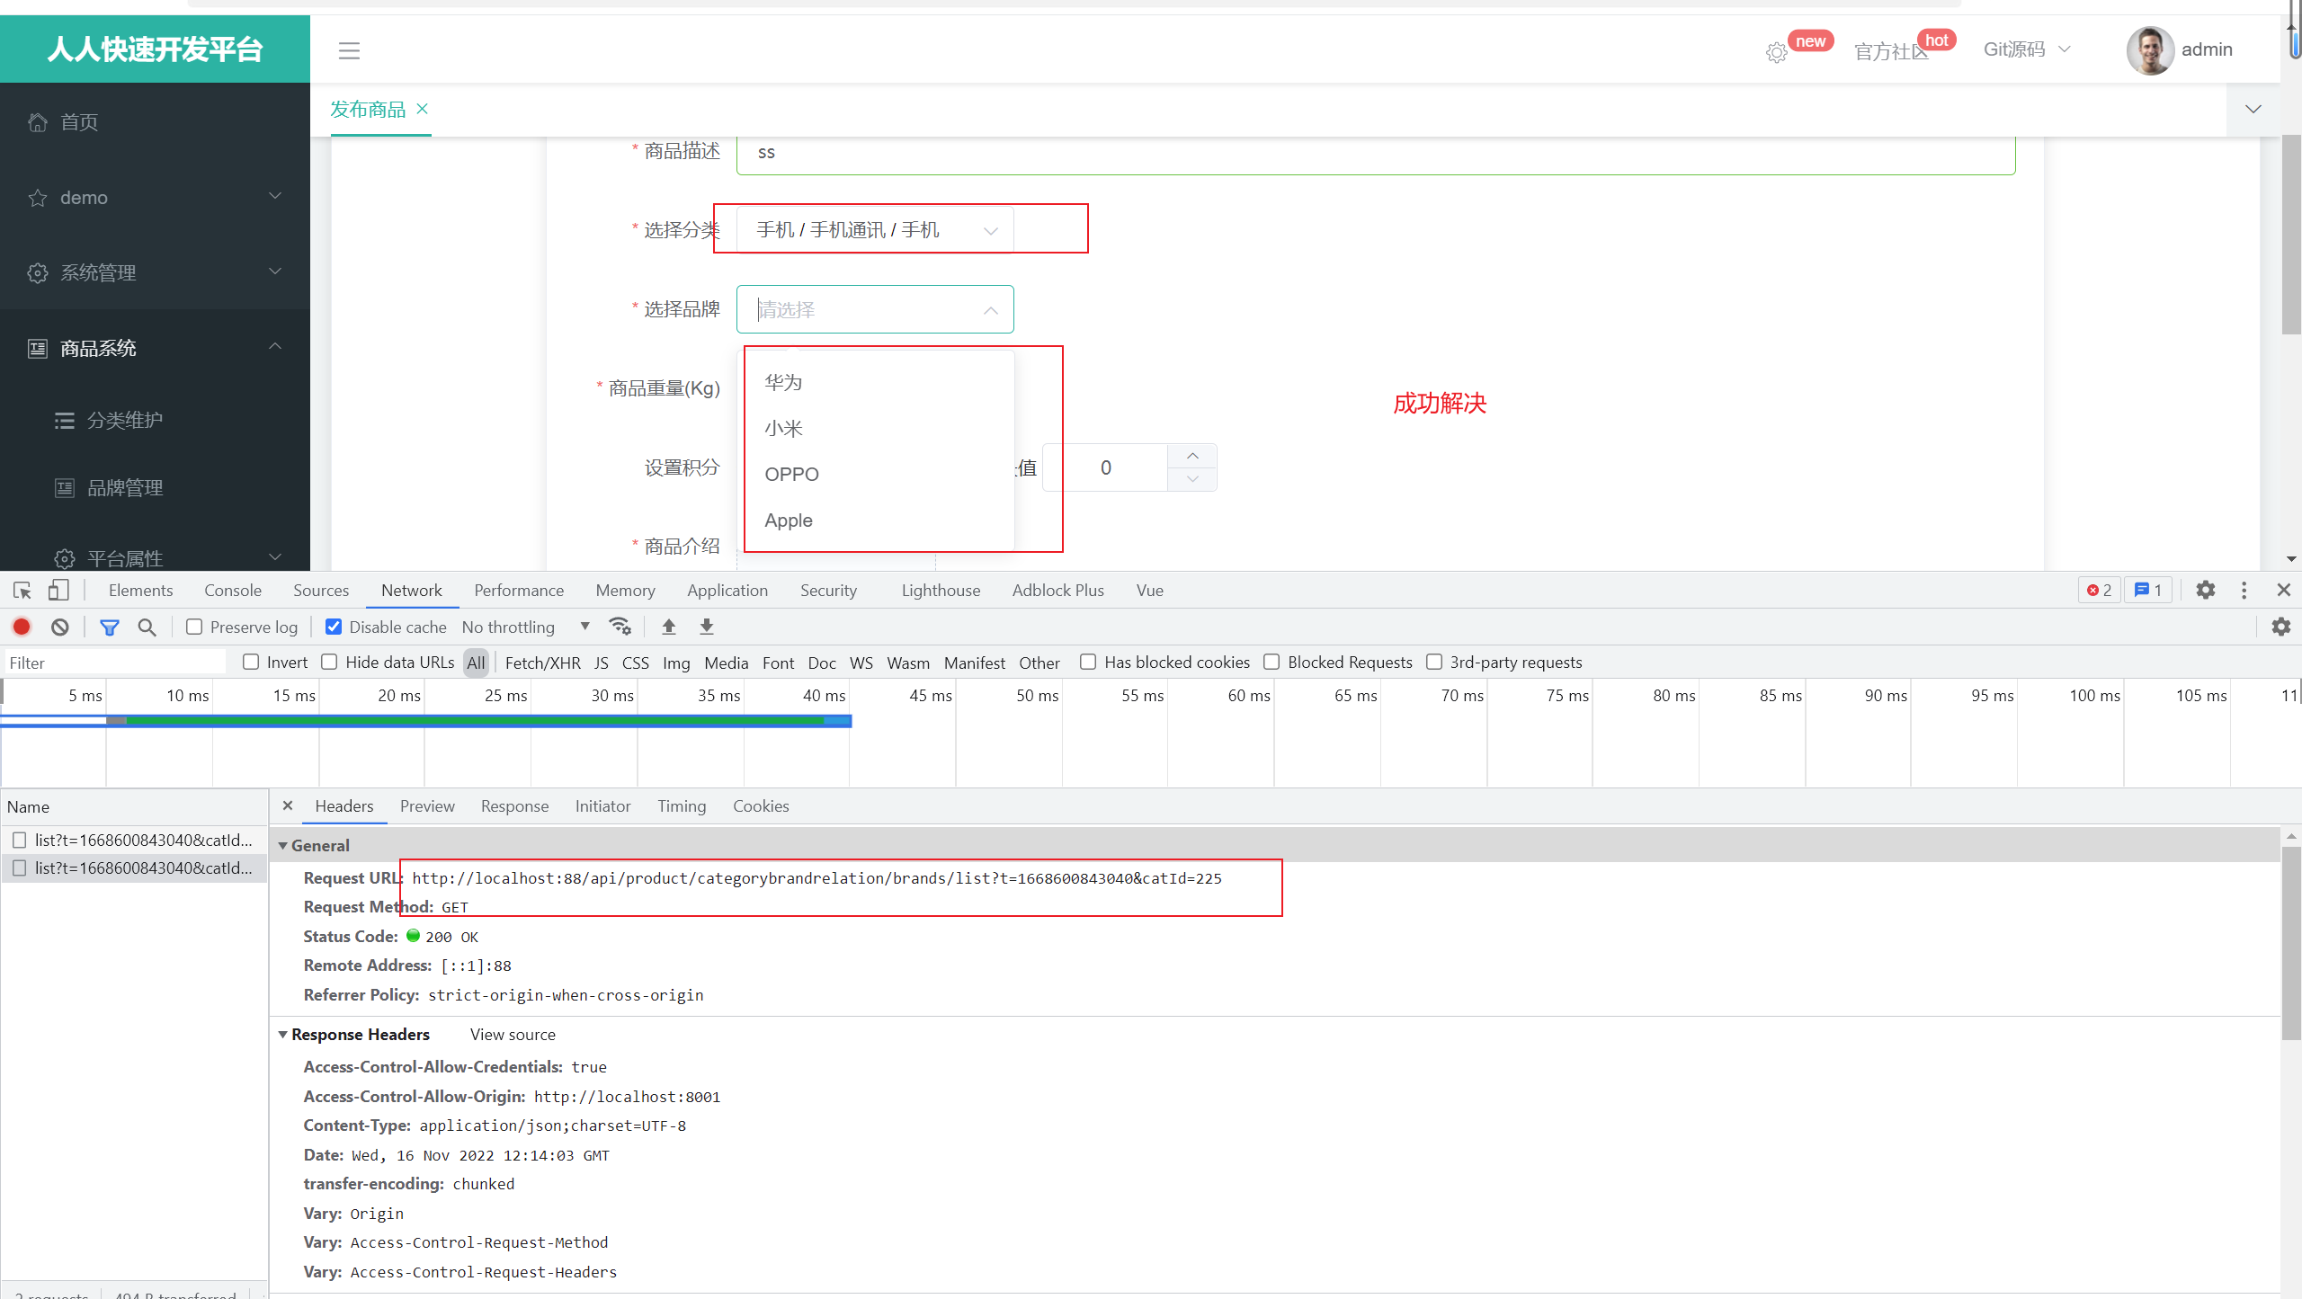Image resolution: width=2302 pixels, height=1299 pixels.
Task: Clear the network log
Action: point(60,627)
